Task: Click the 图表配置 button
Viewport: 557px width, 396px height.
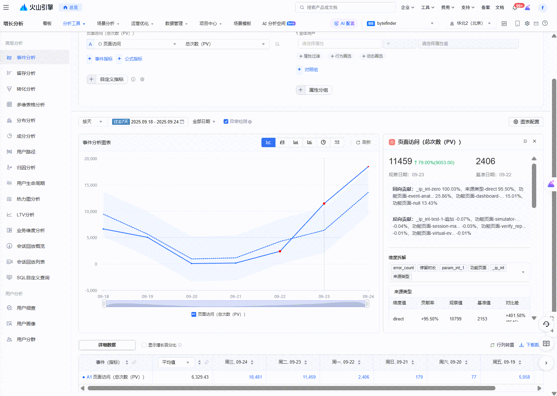Action: (x=526, y=122)
